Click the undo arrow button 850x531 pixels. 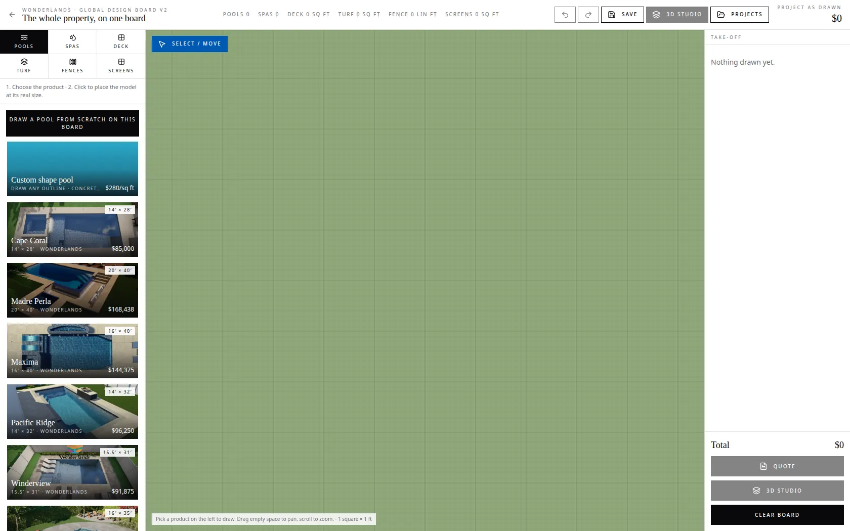(x=565, y=15)
